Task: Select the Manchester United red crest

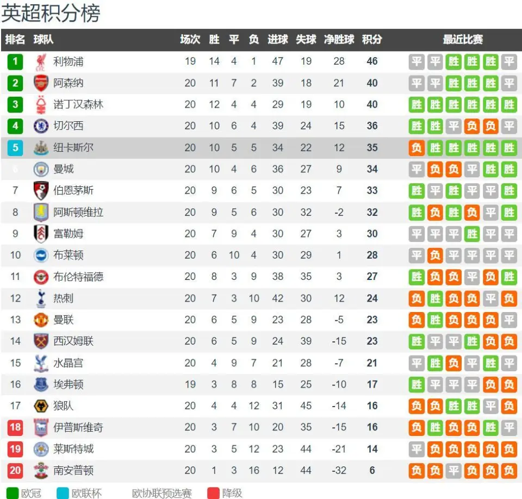Action: pyautogui.click(x=41, y=320)
